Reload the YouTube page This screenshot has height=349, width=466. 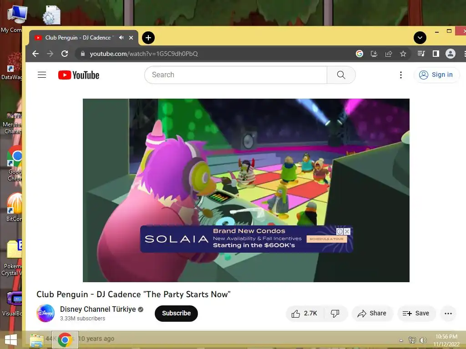pos(65,54)
